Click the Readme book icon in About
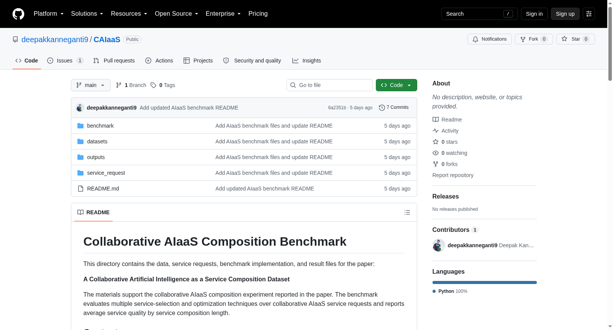This screenshot has width=613, height=330. 436,120
